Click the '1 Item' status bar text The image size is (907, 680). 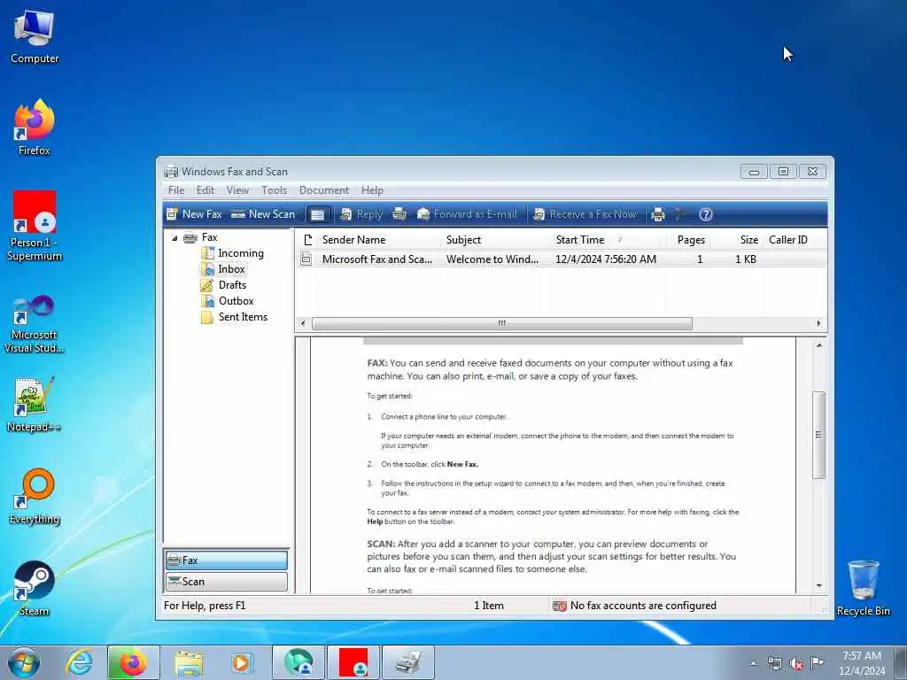(x=489, y=606)
